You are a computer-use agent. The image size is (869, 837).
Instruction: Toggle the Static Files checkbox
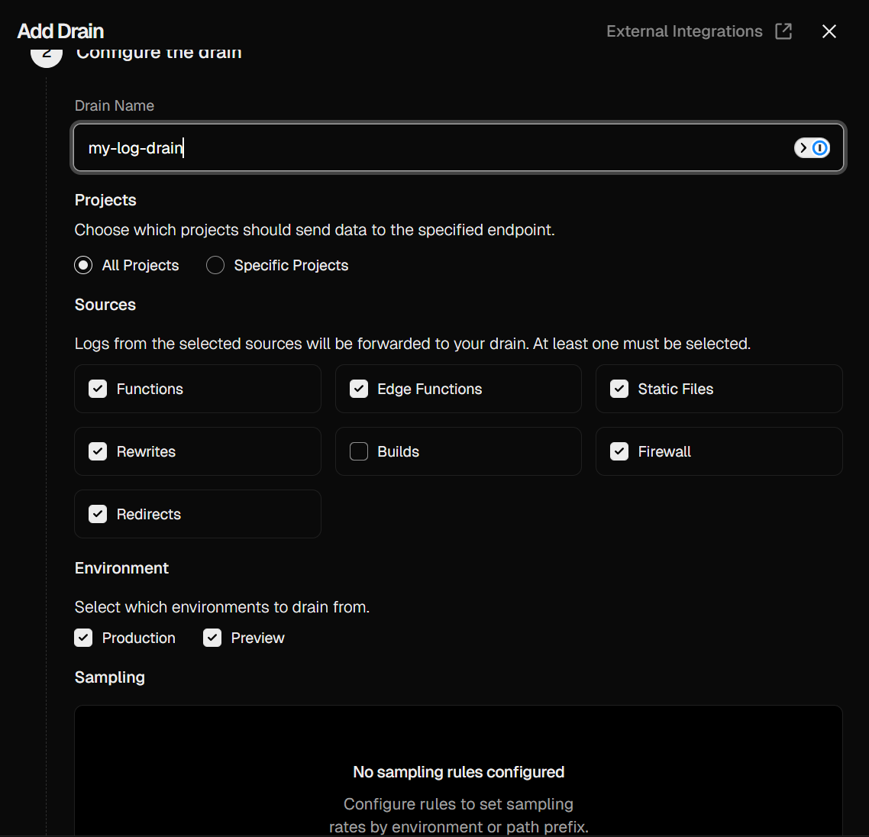click(619, 389)
